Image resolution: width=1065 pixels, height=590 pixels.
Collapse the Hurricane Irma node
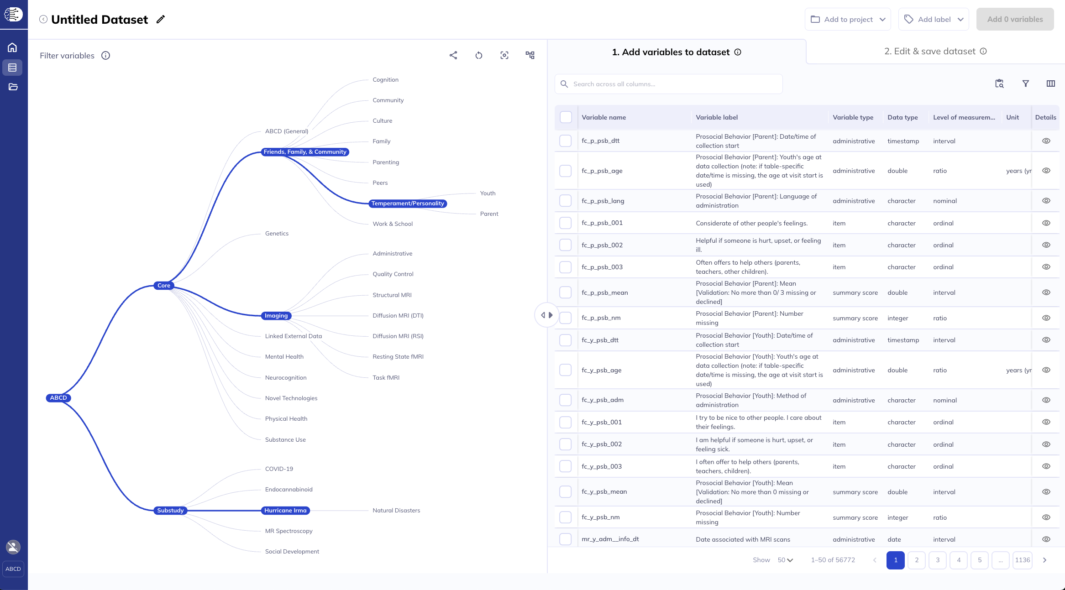[285, 511]
